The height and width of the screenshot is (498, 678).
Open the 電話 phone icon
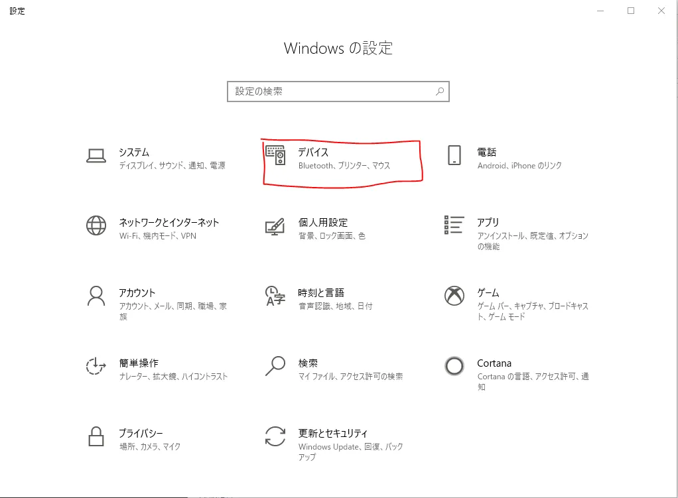point(454,155)
